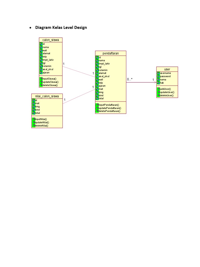Screen dimensions: 200x267
Task: Click the kelamin attribute in pendaftaran
Action: [103, 70]
